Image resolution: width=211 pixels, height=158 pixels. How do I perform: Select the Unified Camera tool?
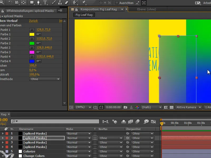[17, 2]
